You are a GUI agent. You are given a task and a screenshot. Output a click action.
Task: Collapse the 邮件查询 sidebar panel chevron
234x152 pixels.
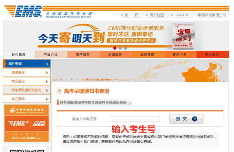(x=47, y=64)
